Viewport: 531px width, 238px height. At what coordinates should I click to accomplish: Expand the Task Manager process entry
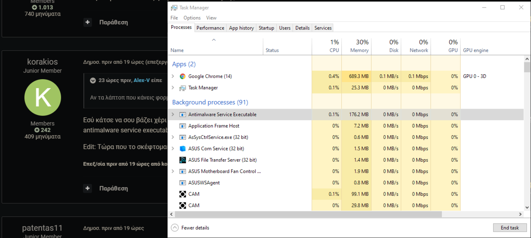[x=173, y=88]
